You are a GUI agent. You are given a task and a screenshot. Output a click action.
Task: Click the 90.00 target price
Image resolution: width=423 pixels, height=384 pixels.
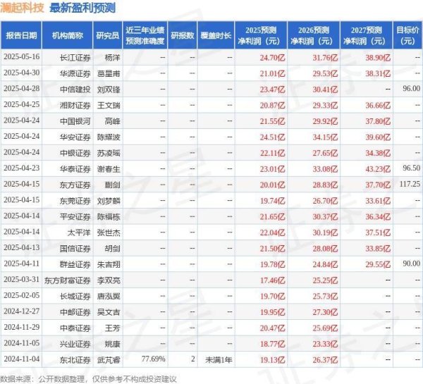coord(411,264)
